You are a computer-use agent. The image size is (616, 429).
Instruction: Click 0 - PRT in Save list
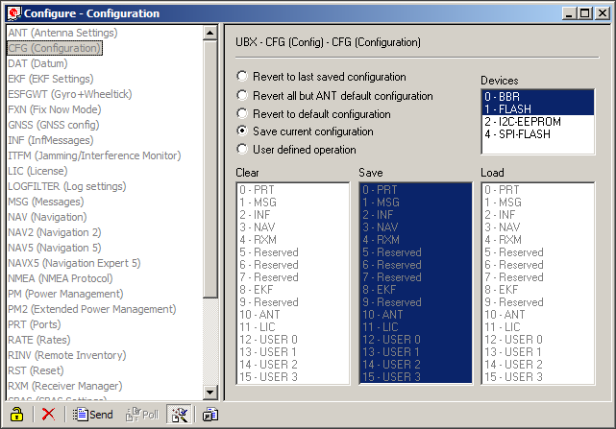pos(416,190)
